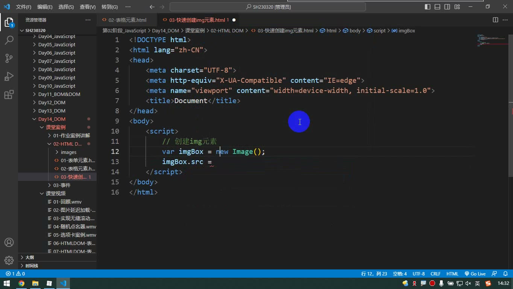Expand the 03-事件 folder

[62, 185]
